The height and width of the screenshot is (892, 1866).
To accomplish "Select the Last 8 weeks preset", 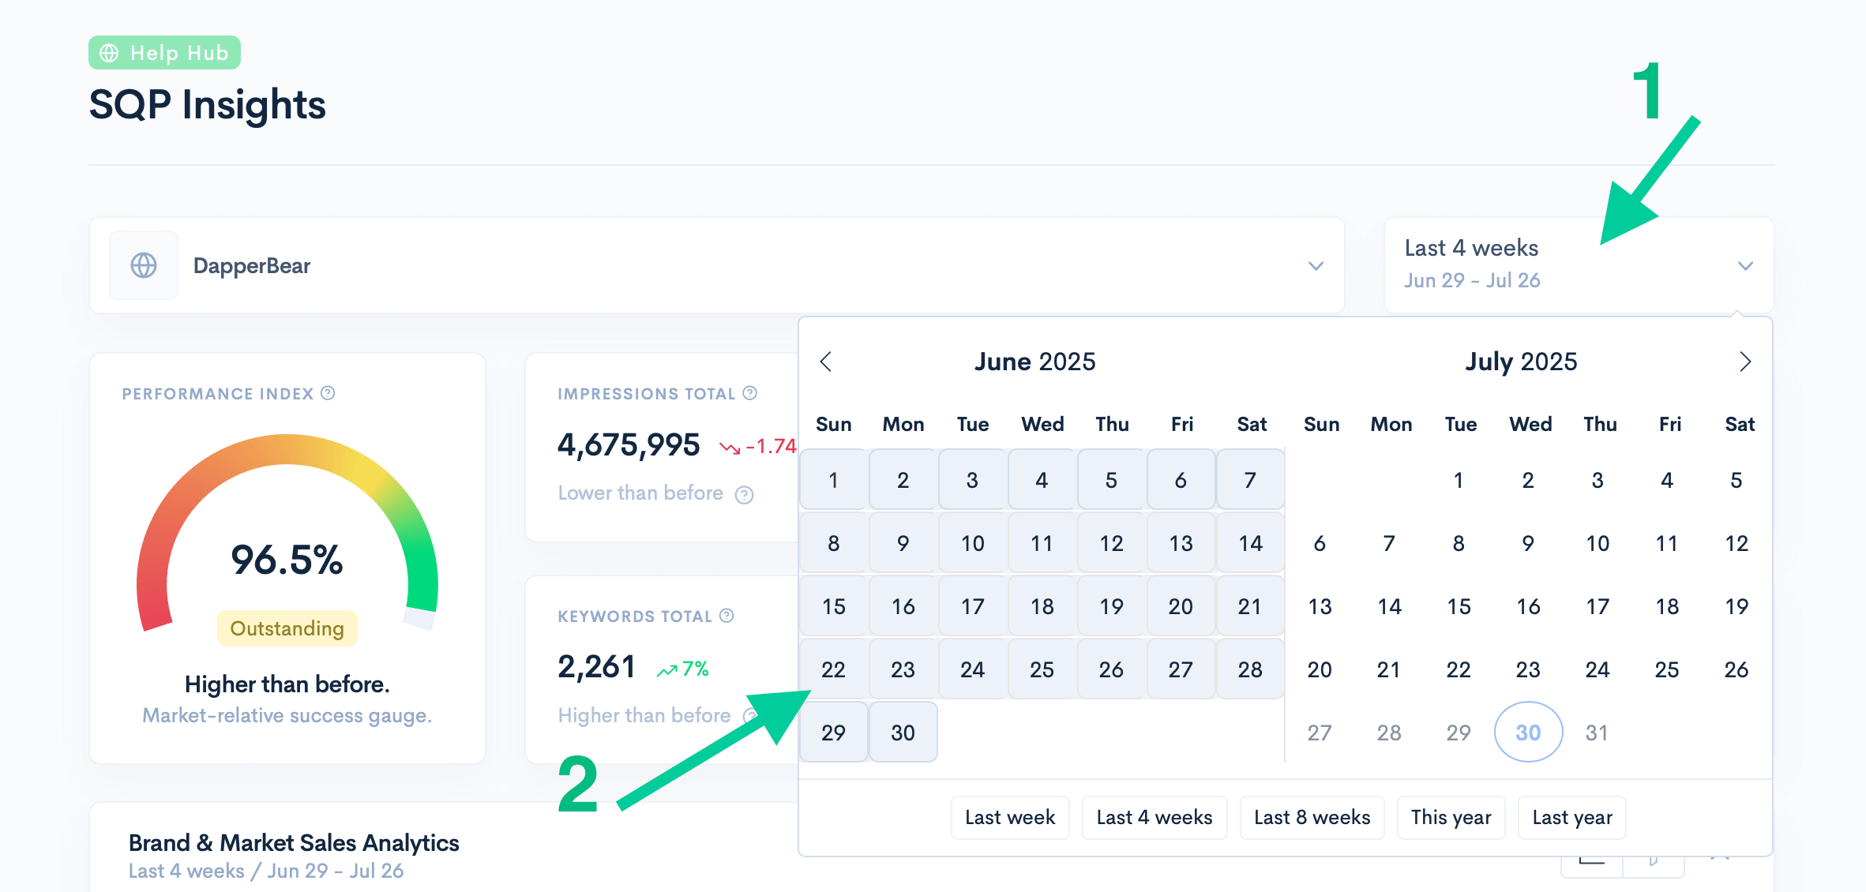I will tap(1312, 818).
